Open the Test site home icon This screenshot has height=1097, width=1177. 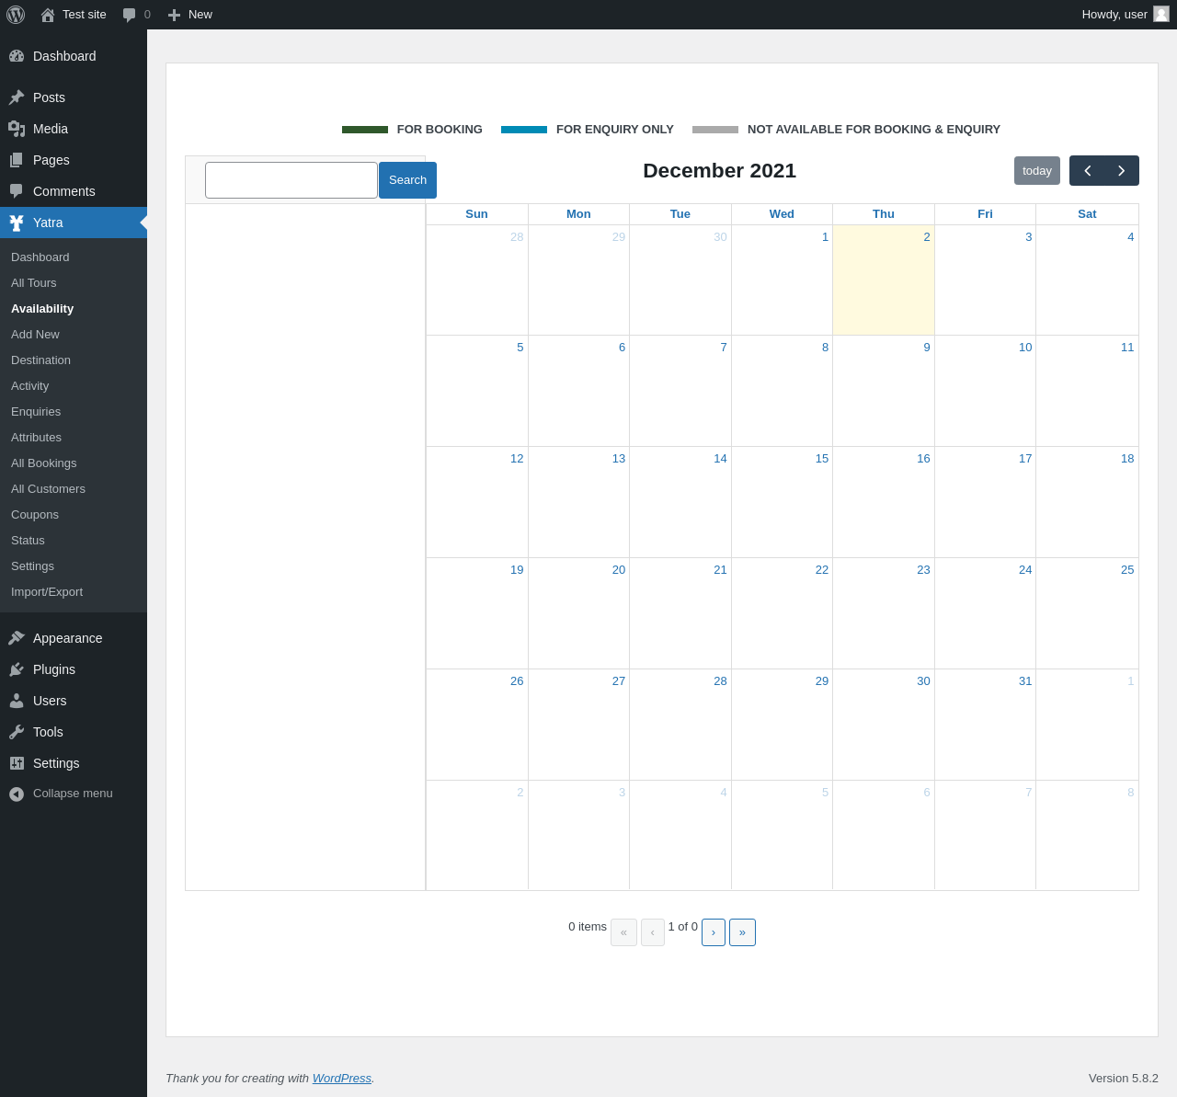pyautogui.click(x=48, y=15)
